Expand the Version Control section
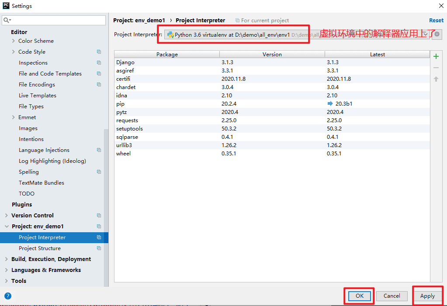Viewport: 447px width, 306px height. coord(6,215)
